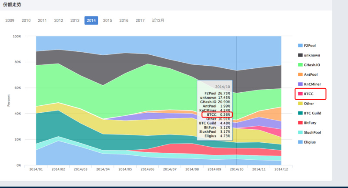This screenshot has width=348, height=188.
Task: Click the BTCC pink legend icon
Action: [x=300, y=94]
